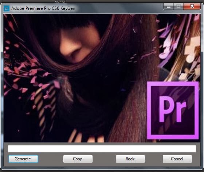Click the Premiere Pro splash artwork

coord(102,78)
